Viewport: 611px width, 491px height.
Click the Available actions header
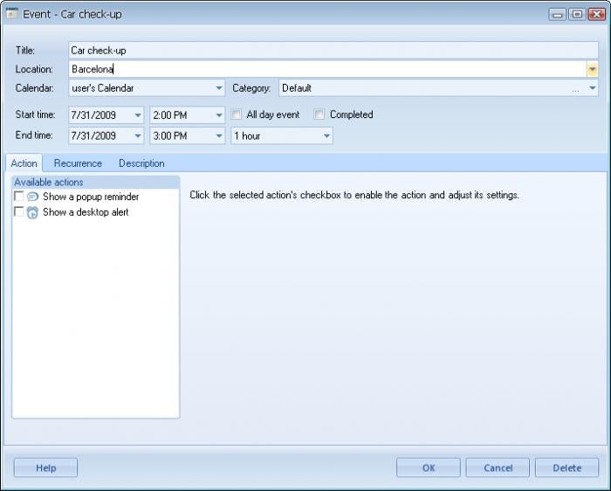[95, 182]
